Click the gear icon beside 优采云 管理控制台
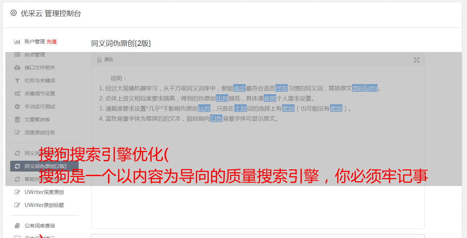Viewport: 467px width, 238px height. pyautogui.click(x=13, y=13)
